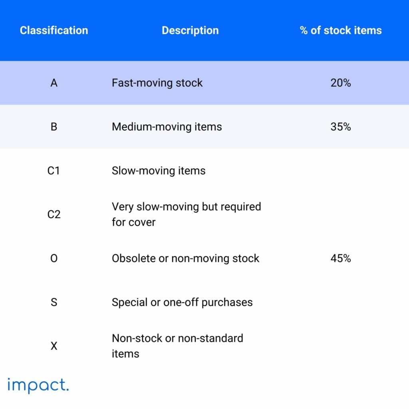Click the impact. logo

click(x=38, y=385)
